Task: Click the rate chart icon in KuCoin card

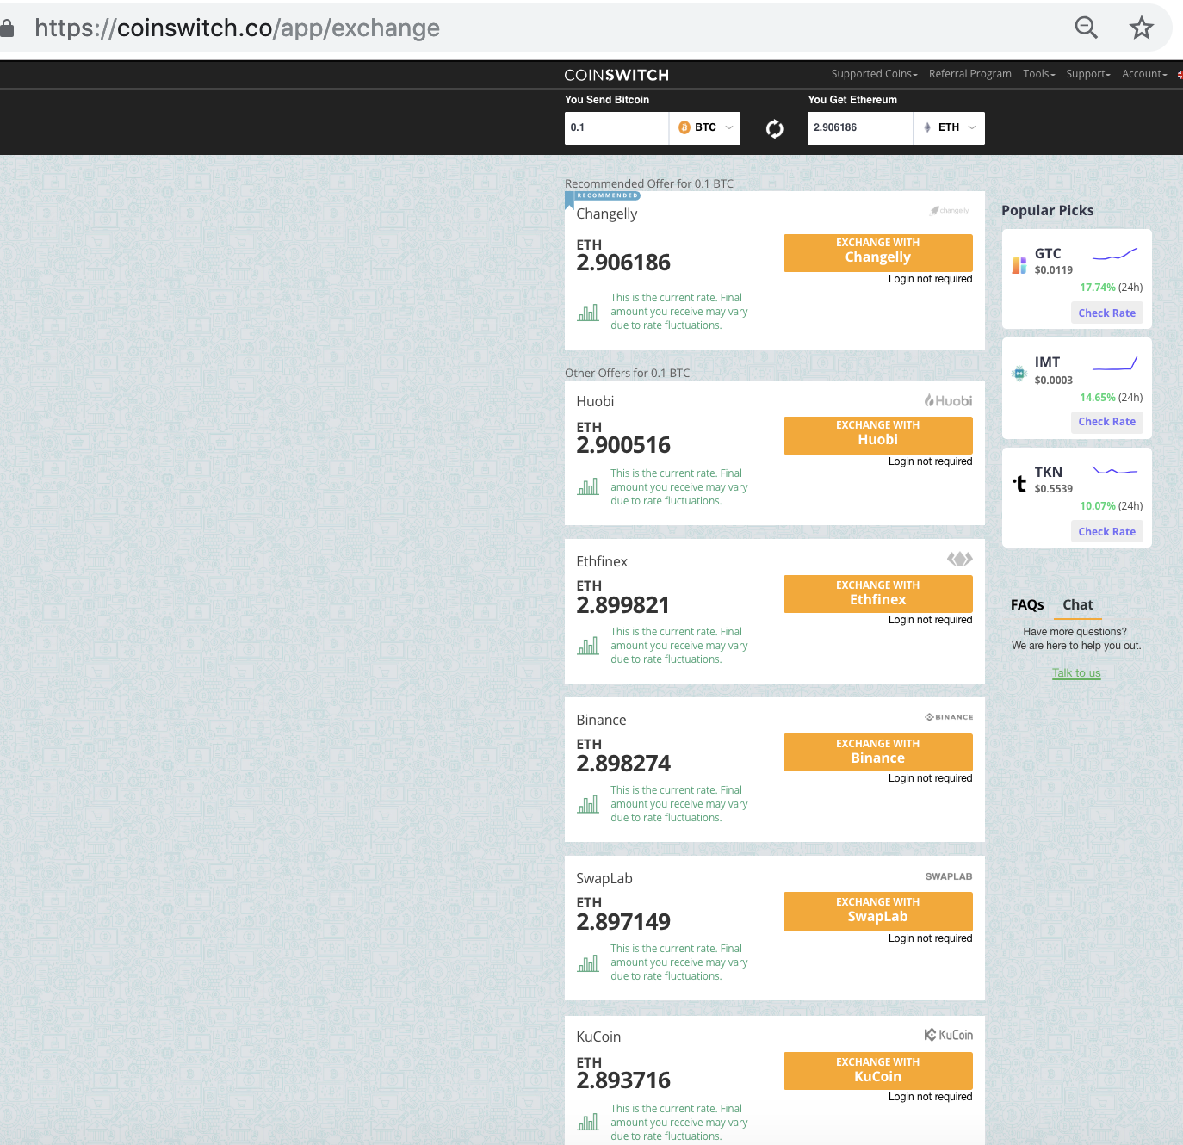Action: (x=588, y=1122)
